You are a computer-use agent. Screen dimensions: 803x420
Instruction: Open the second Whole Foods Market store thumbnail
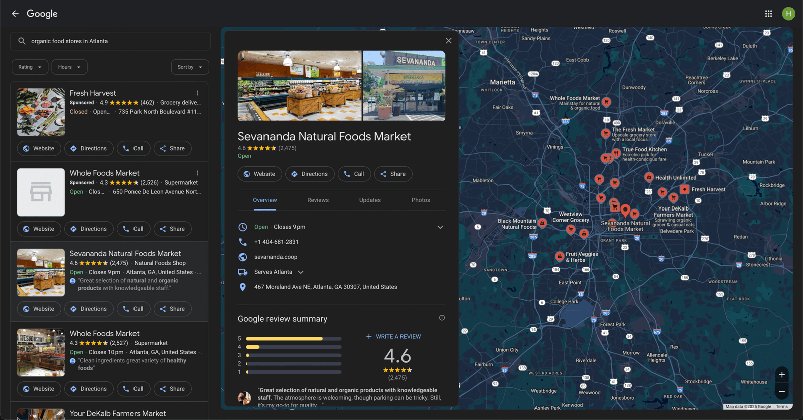click(x=41, y=353)
